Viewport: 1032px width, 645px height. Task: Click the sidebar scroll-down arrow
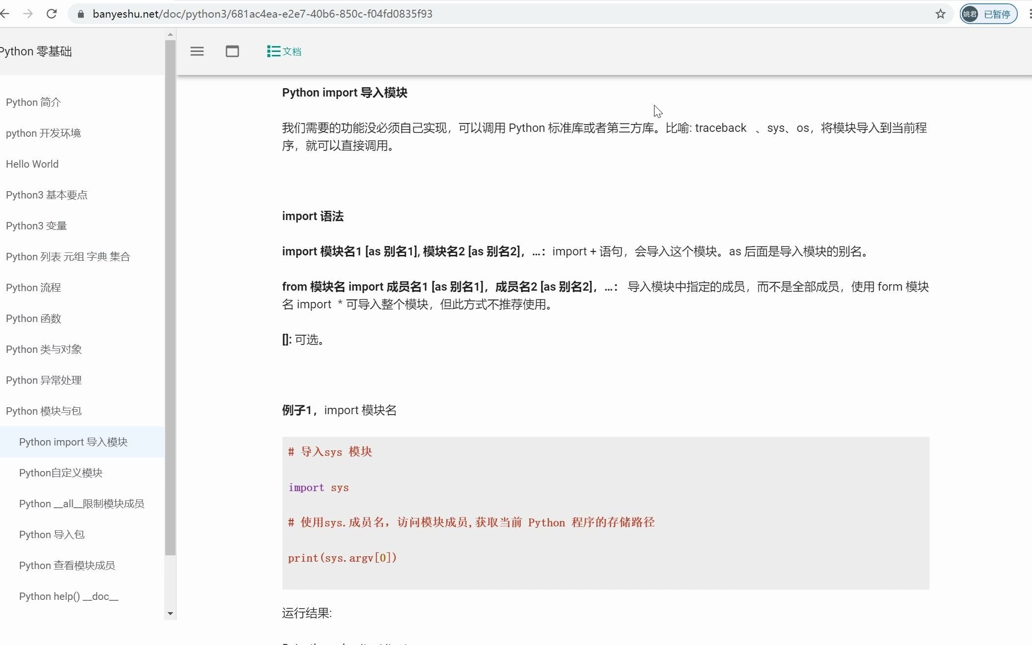point(170,613)
